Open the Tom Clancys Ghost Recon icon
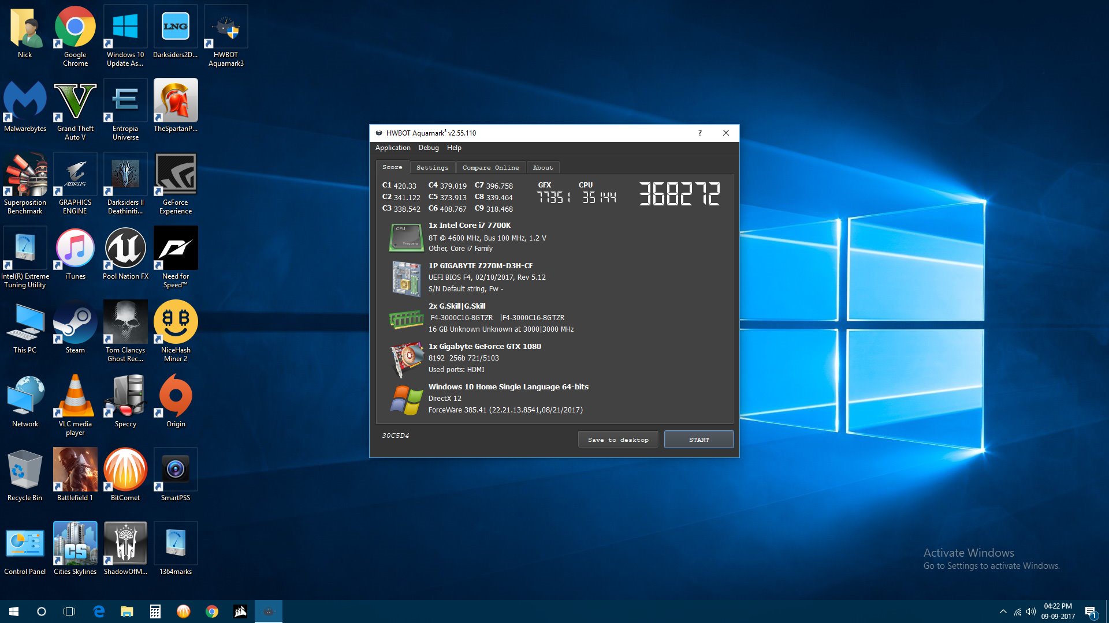 point(125,331)
